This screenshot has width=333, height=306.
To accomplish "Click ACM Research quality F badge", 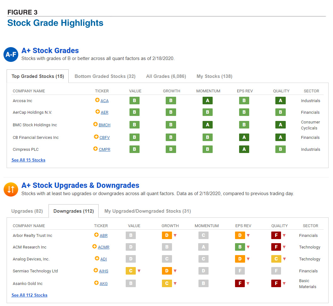I will 276,247.
